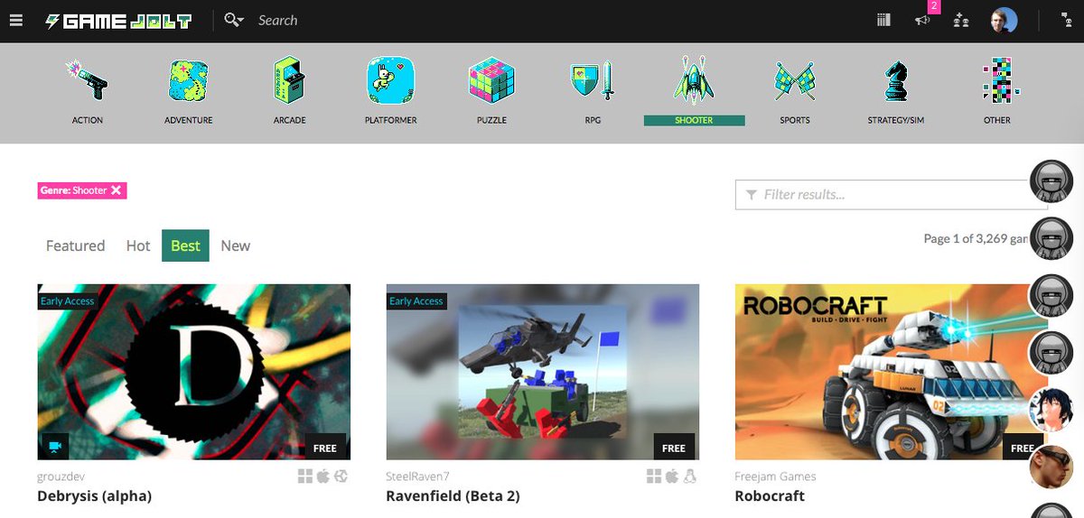Click the SHOOTER highlighted label
The image size is (1084, 518).
pyautogui.click(x=694, y=120)
